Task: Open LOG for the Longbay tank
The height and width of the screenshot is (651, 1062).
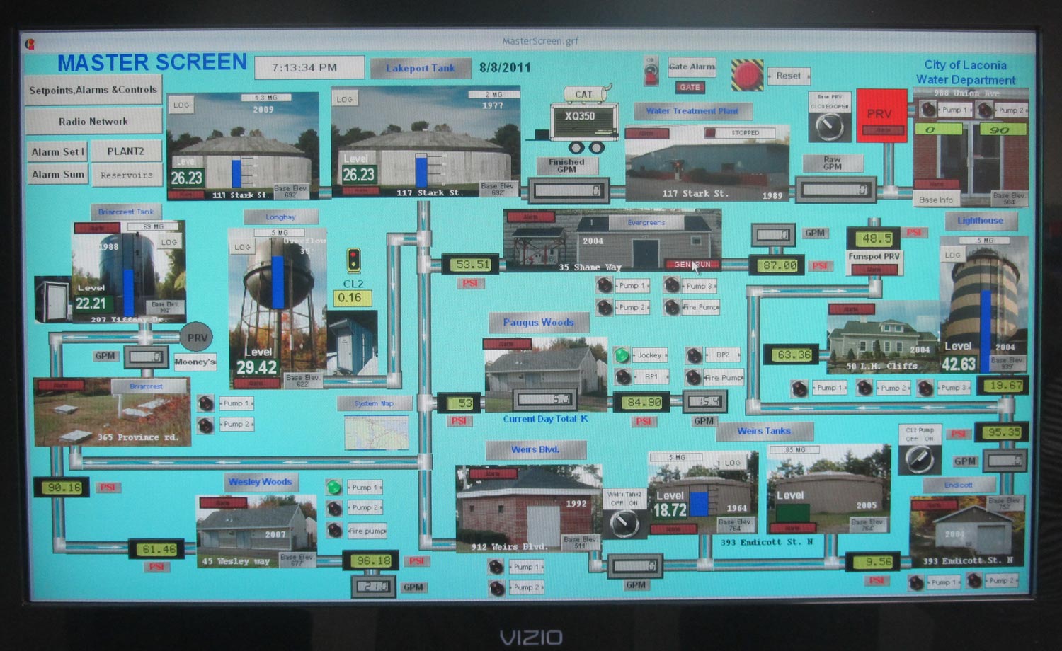Action: (242, 247)
